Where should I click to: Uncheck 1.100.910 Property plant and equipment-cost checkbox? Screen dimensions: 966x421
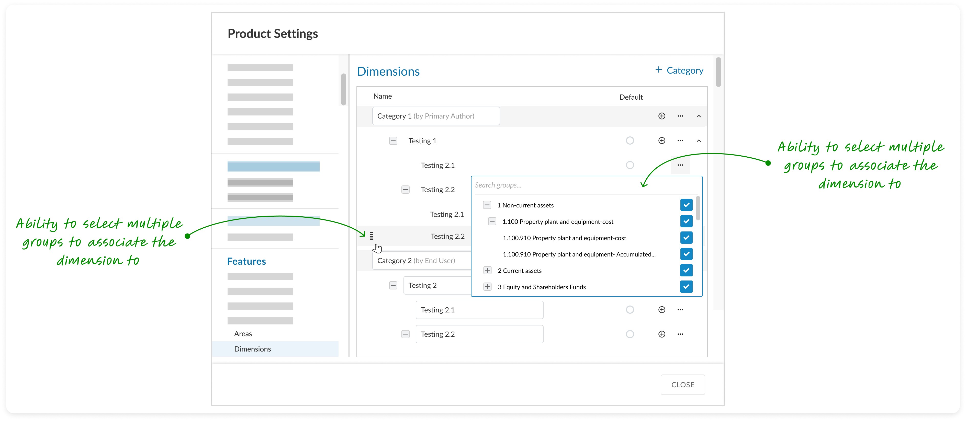point(686,238)
